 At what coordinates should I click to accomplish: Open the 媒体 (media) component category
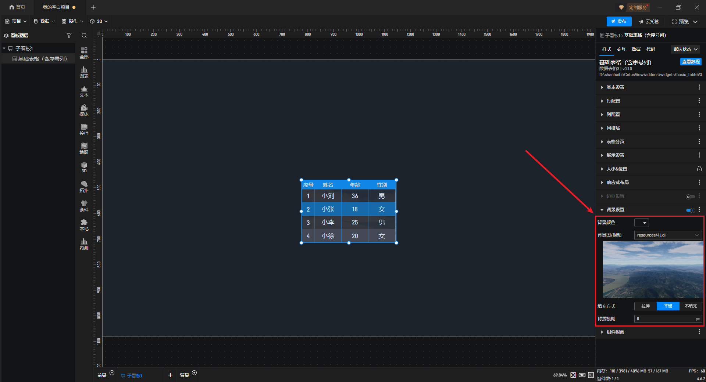84,110
